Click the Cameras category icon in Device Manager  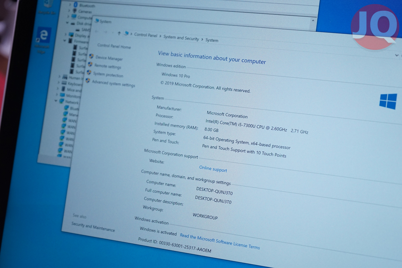[74, 11]
